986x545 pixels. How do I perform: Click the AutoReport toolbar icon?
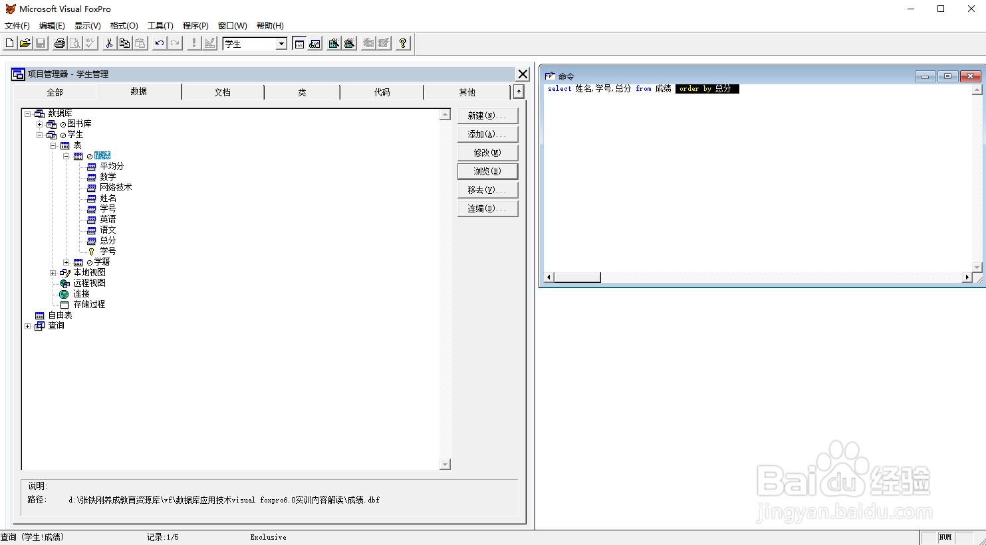(x=384, y=43)
